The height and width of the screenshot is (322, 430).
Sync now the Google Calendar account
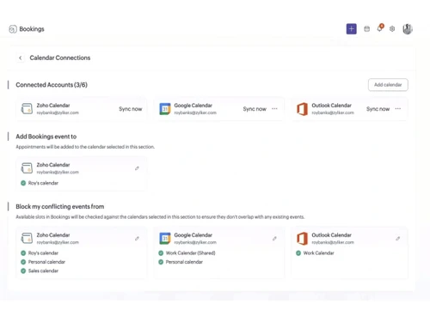coord(255,109)
